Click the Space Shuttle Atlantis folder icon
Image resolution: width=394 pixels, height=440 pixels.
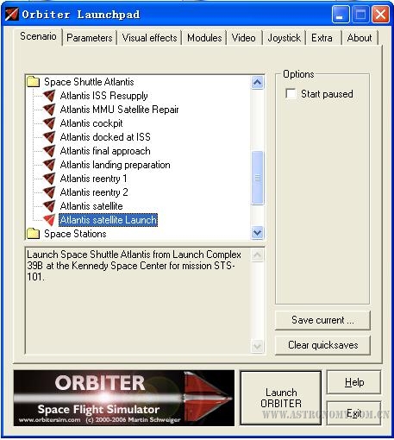click(x=33, y=82)
